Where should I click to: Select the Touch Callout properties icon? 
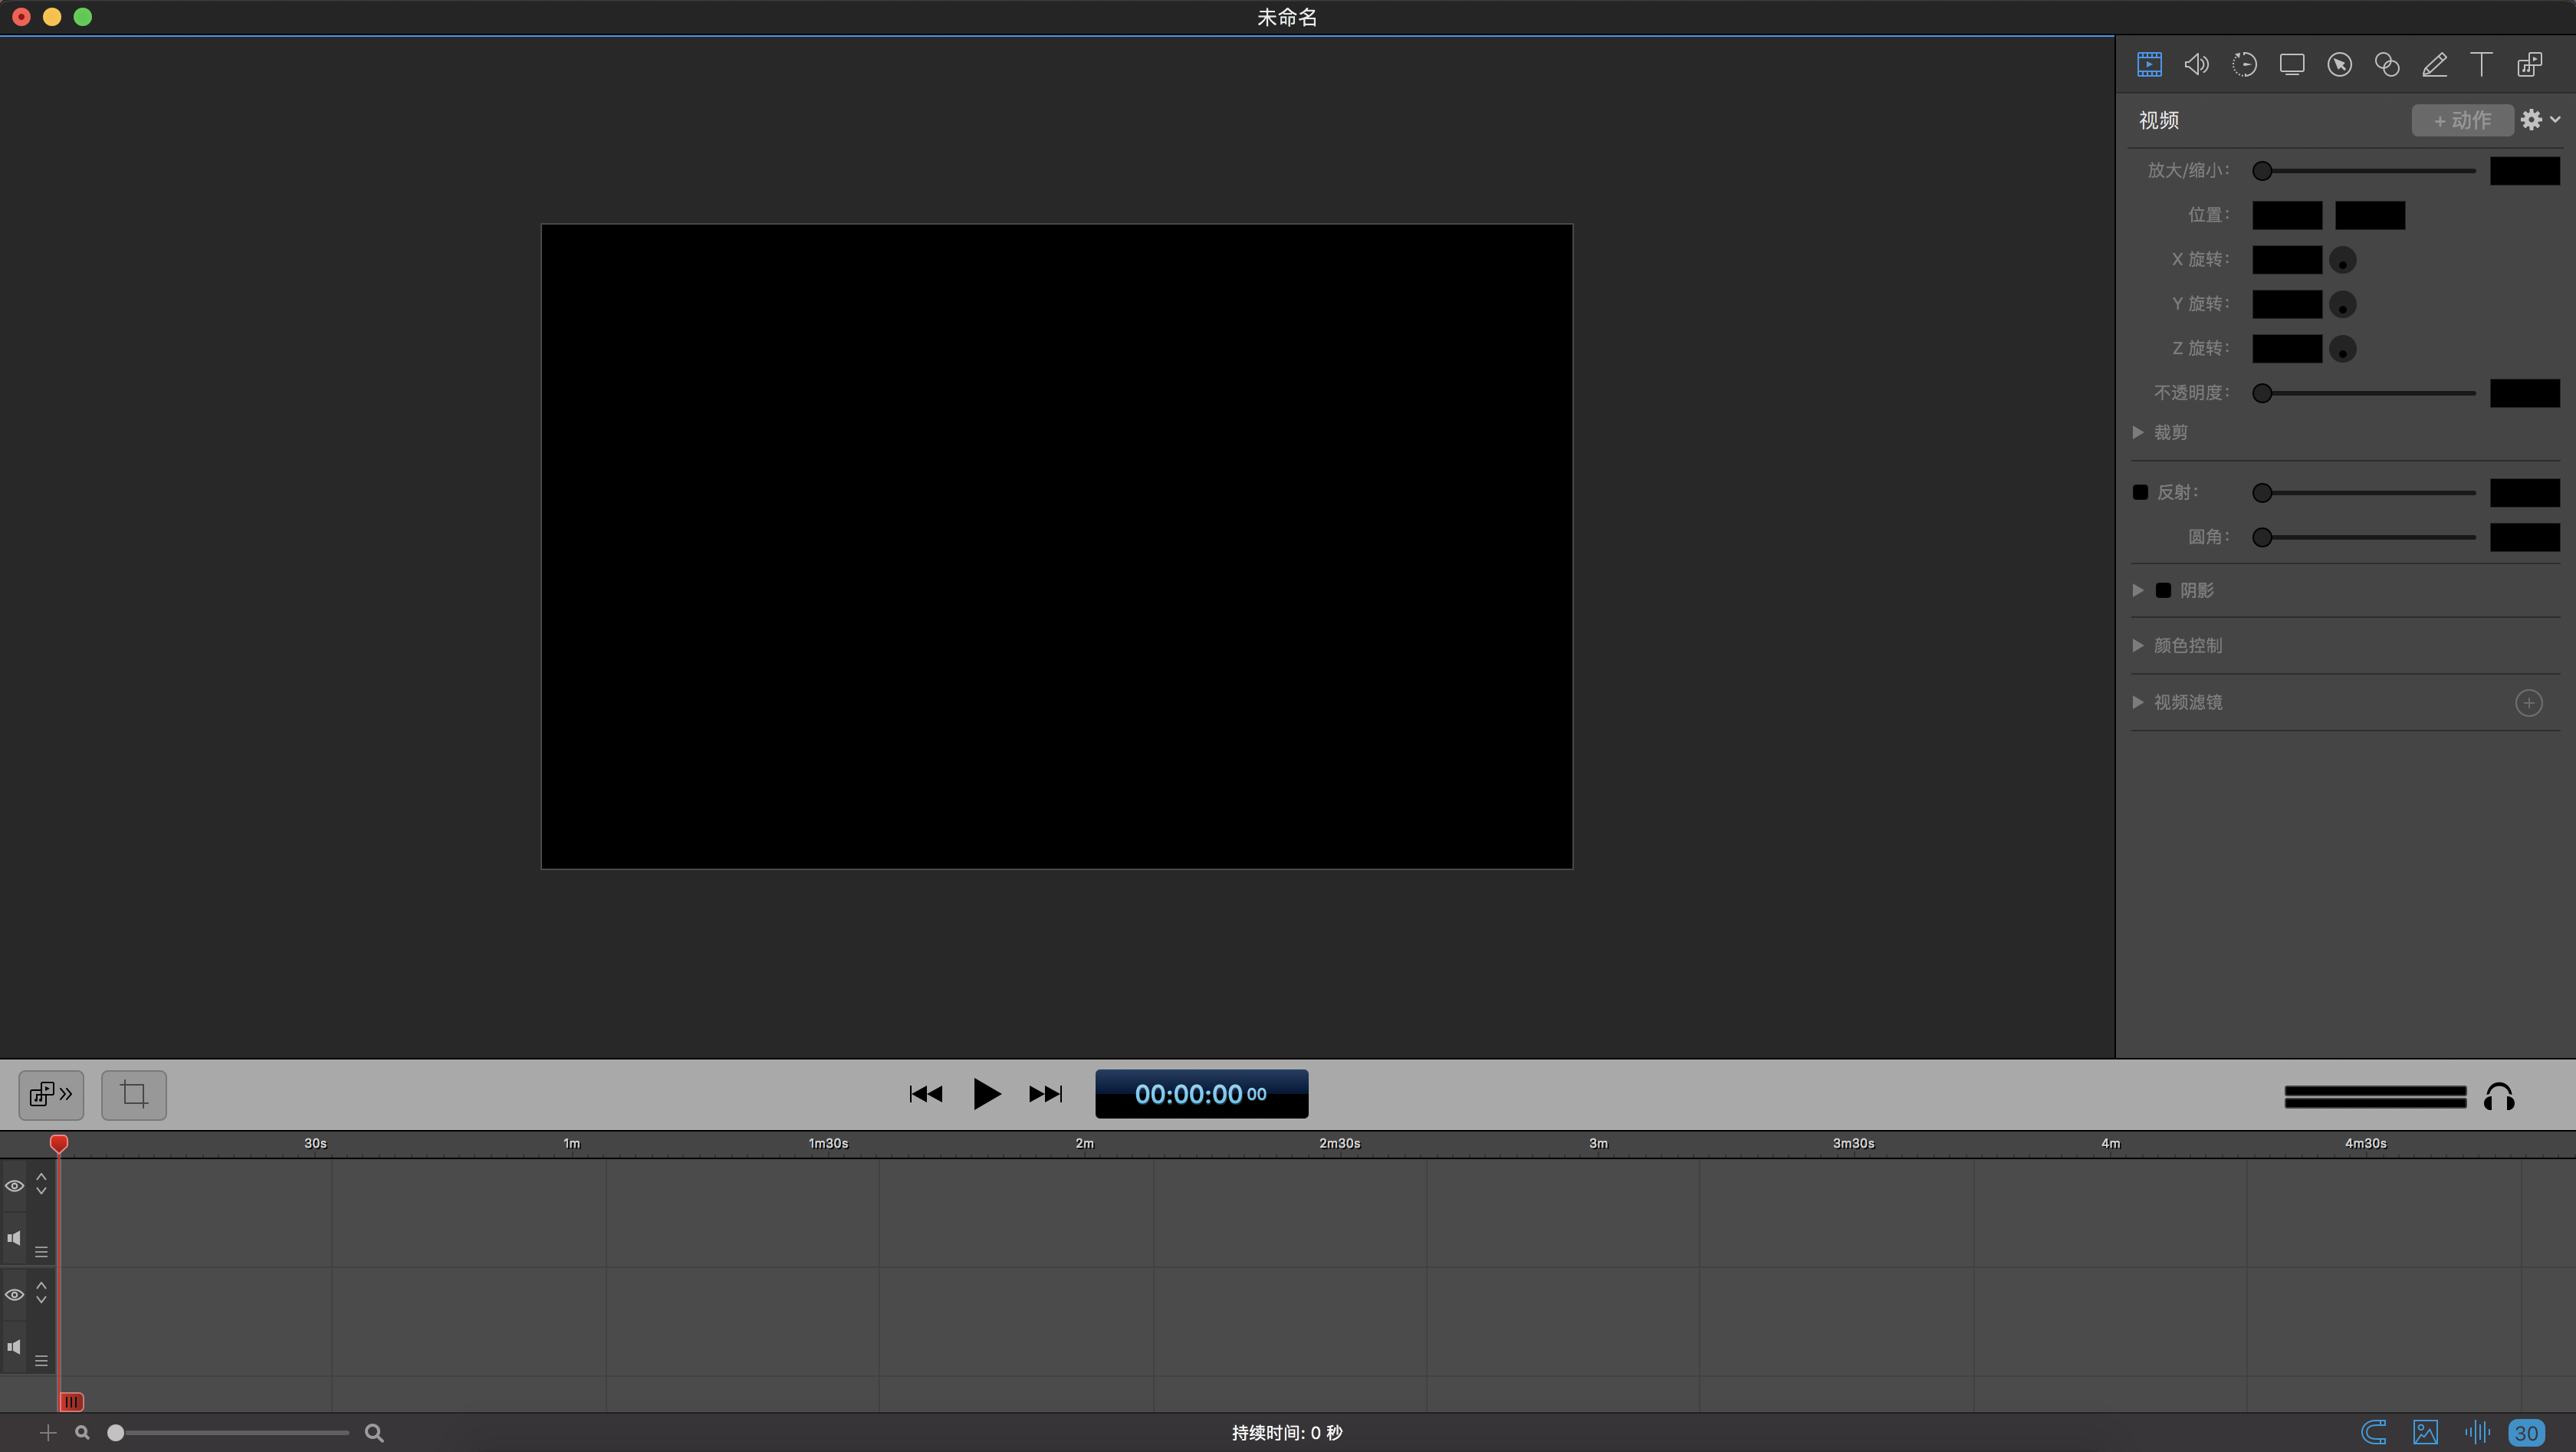pyautogui.click(x=2387, y=65)
